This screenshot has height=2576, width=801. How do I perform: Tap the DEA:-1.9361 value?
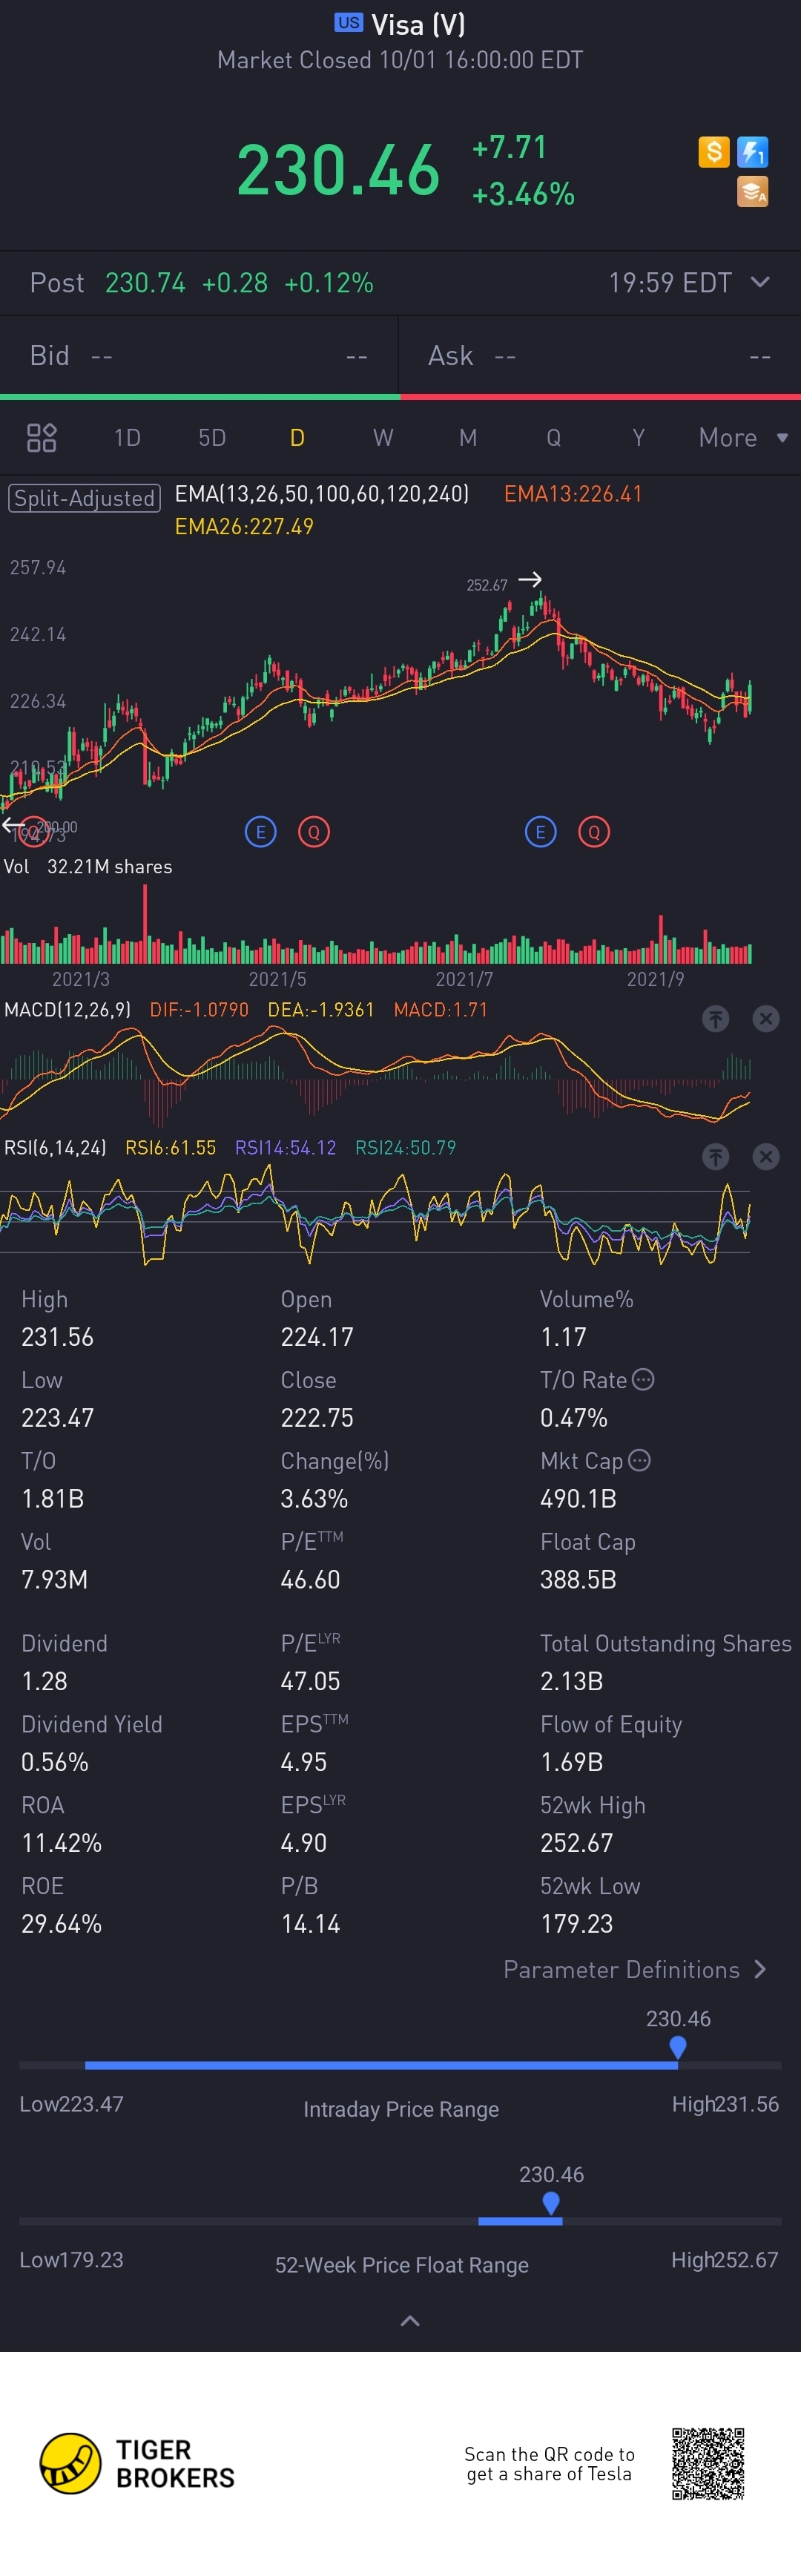(x=320, y=1009)
